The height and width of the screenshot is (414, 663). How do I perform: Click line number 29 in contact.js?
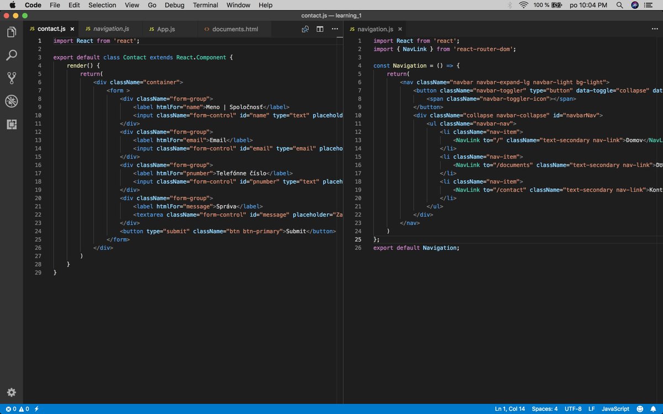click(x=38, y=273)
